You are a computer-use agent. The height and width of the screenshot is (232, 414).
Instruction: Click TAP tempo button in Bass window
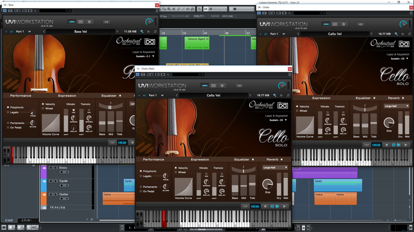click(112, 143)
